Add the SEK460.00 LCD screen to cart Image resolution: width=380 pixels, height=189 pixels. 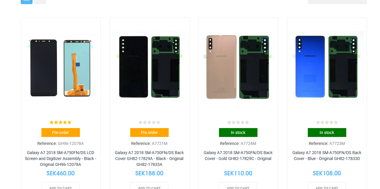(61, 186)
